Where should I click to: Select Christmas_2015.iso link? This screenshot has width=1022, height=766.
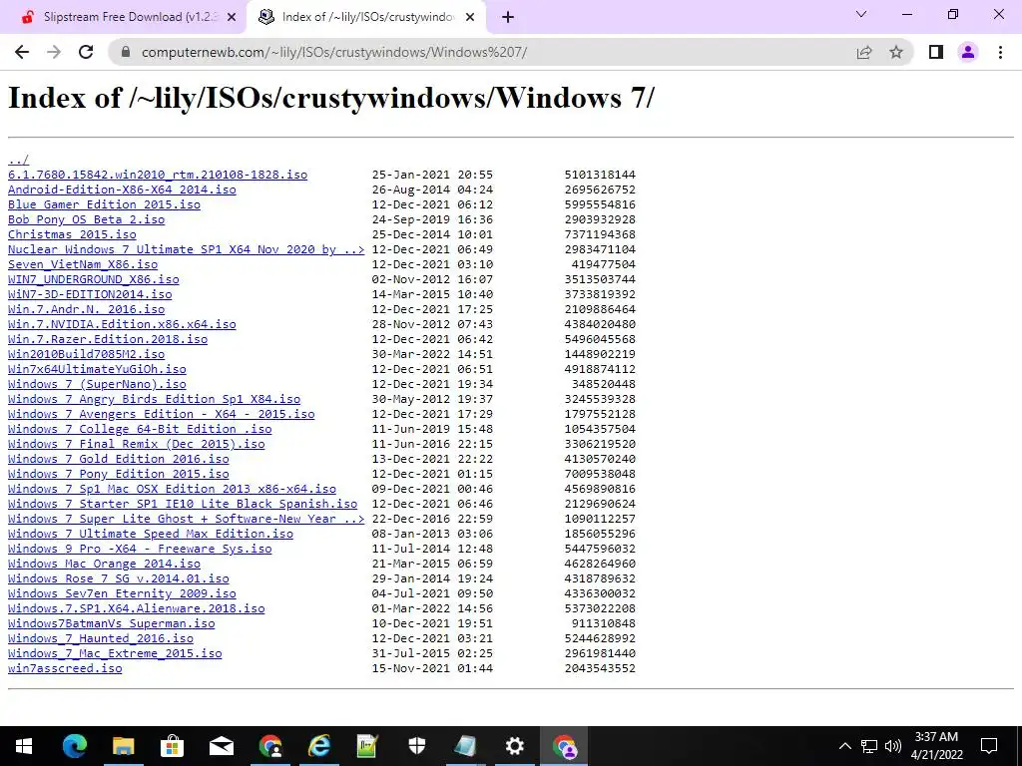[x=72, y=234]
